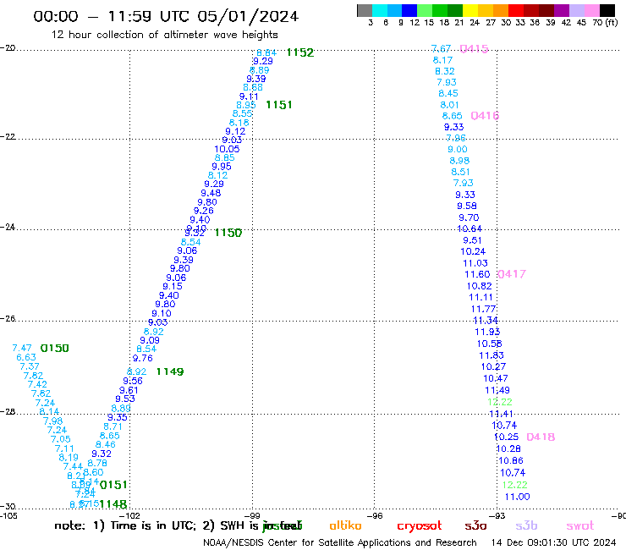Click the chart title date 05/01/2024

click(x=248, y=16)
